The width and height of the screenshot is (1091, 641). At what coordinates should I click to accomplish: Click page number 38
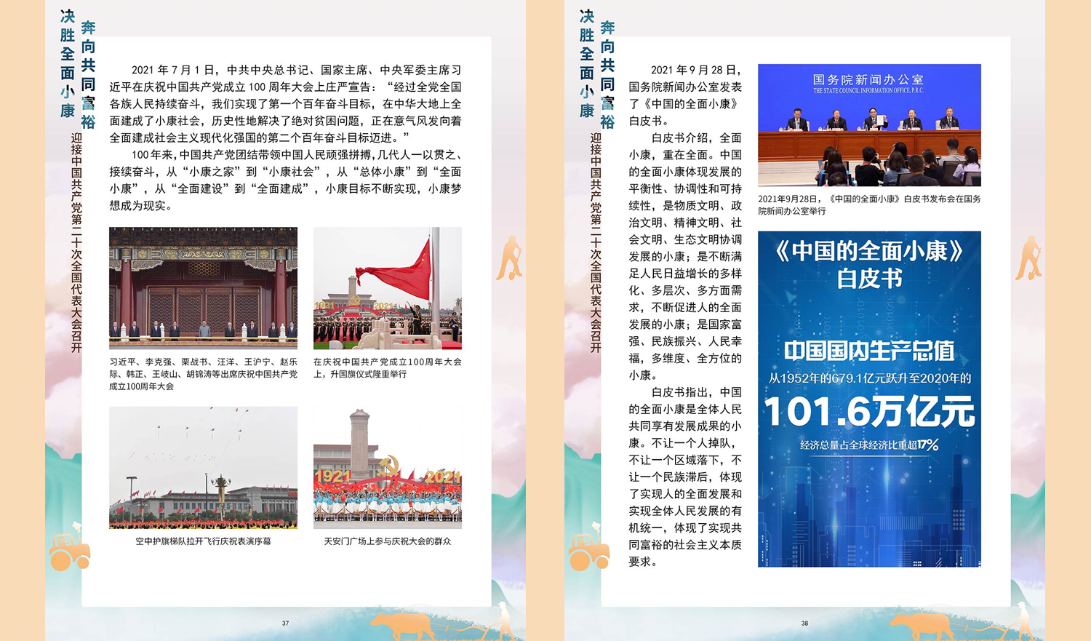point(804,624)
